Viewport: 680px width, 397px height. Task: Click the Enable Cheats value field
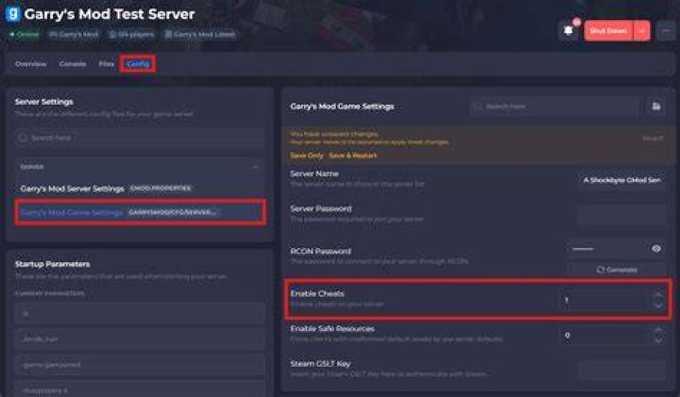pos(605,300)
